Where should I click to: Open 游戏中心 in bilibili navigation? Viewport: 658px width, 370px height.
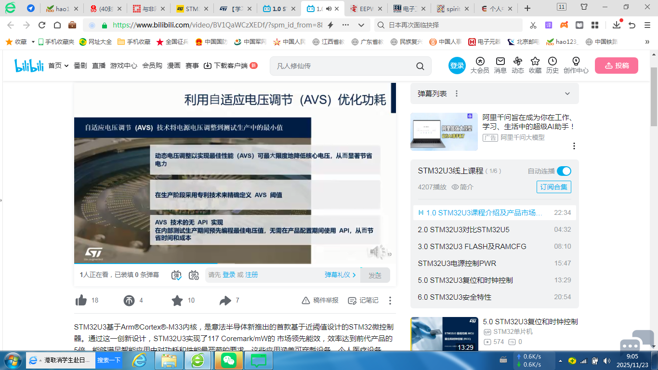point(124,66)
